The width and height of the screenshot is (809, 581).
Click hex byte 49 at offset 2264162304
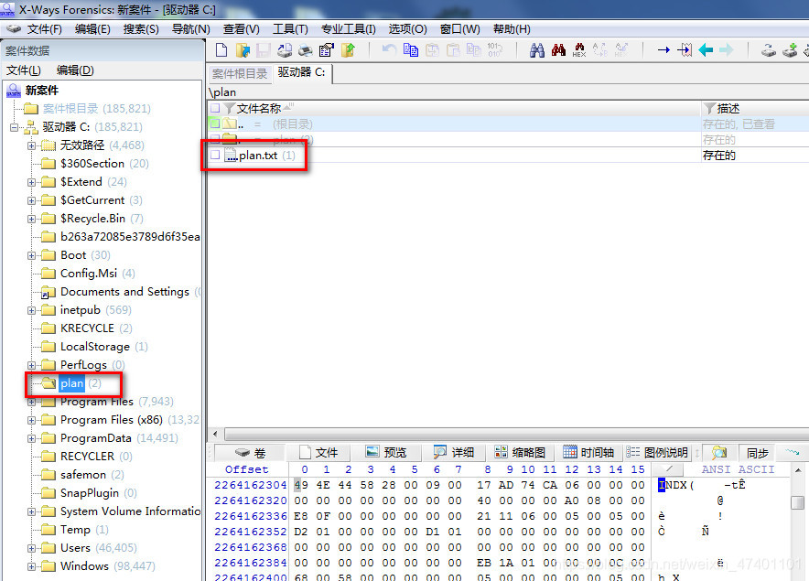coord(301,485)
